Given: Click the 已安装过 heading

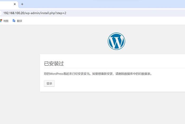Looking at the screenshot, I should point(54,64).
